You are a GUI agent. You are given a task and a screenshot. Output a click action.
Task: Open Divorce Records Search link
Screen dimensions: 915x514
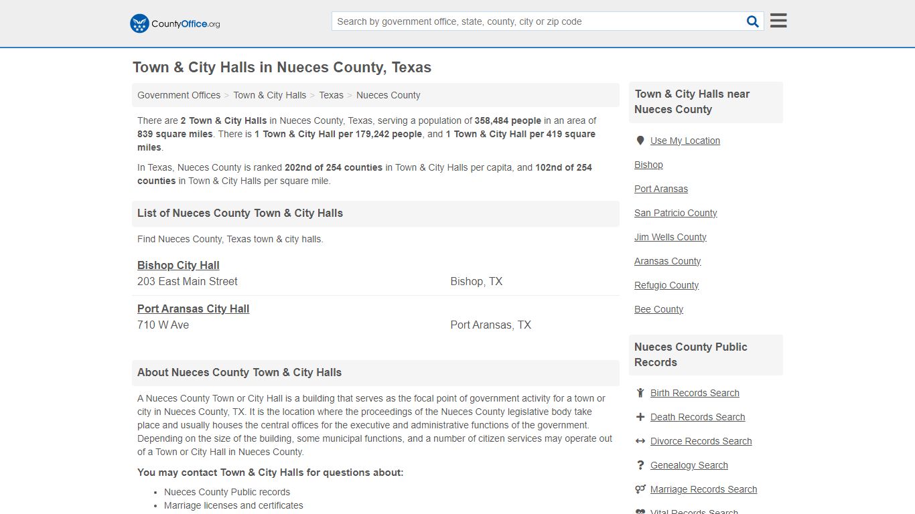coord(701,441)
